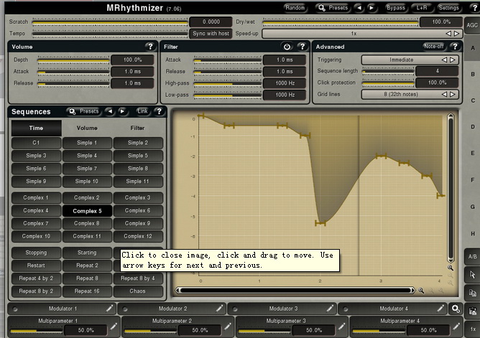Click copy icon in right sidebar

tap(472, 293)
